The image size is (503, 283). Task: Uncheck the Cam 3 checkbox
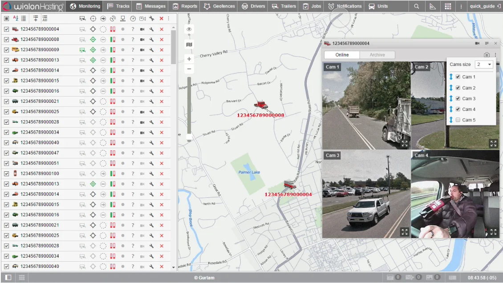[458, 98]
